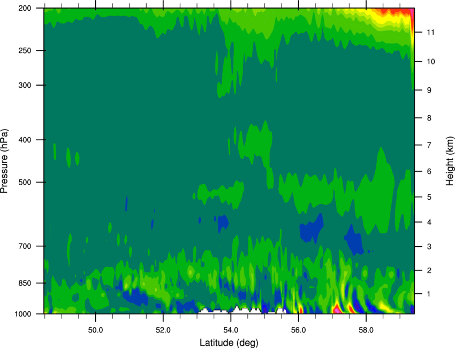Pick the 6 km height label
Screen dimensions: 455x348
point(429,171)
